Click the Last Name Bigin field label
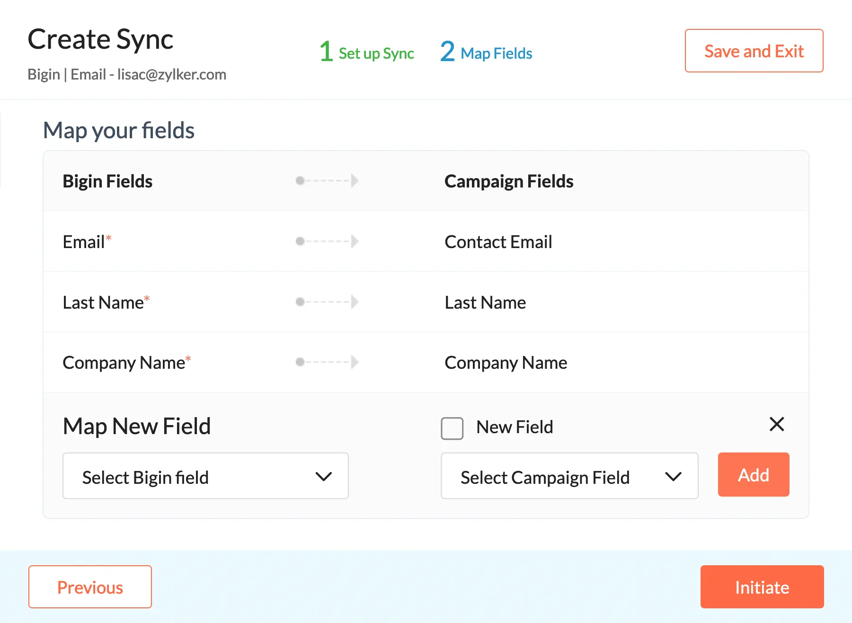 coord(106,303)
